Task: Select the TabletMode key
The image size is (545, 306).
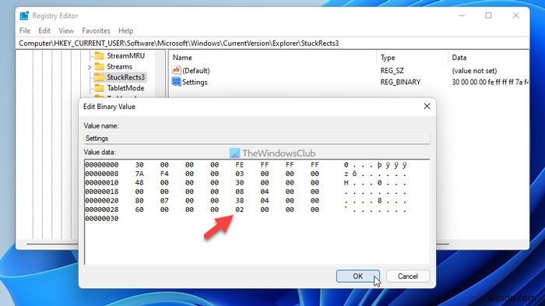Action: coord(125,88)
